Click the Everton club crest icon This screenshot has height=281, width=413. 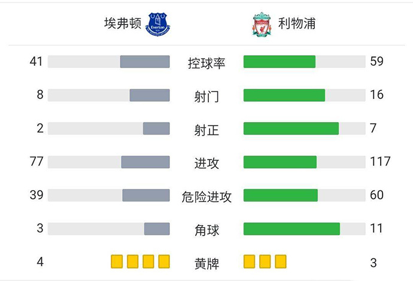(158, 25)
